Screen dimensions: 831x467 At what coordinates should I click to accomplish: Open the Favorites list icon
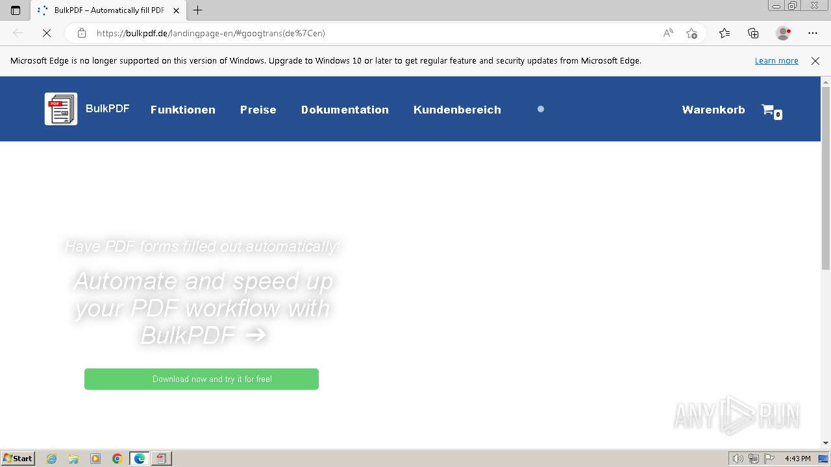point(725,33)
